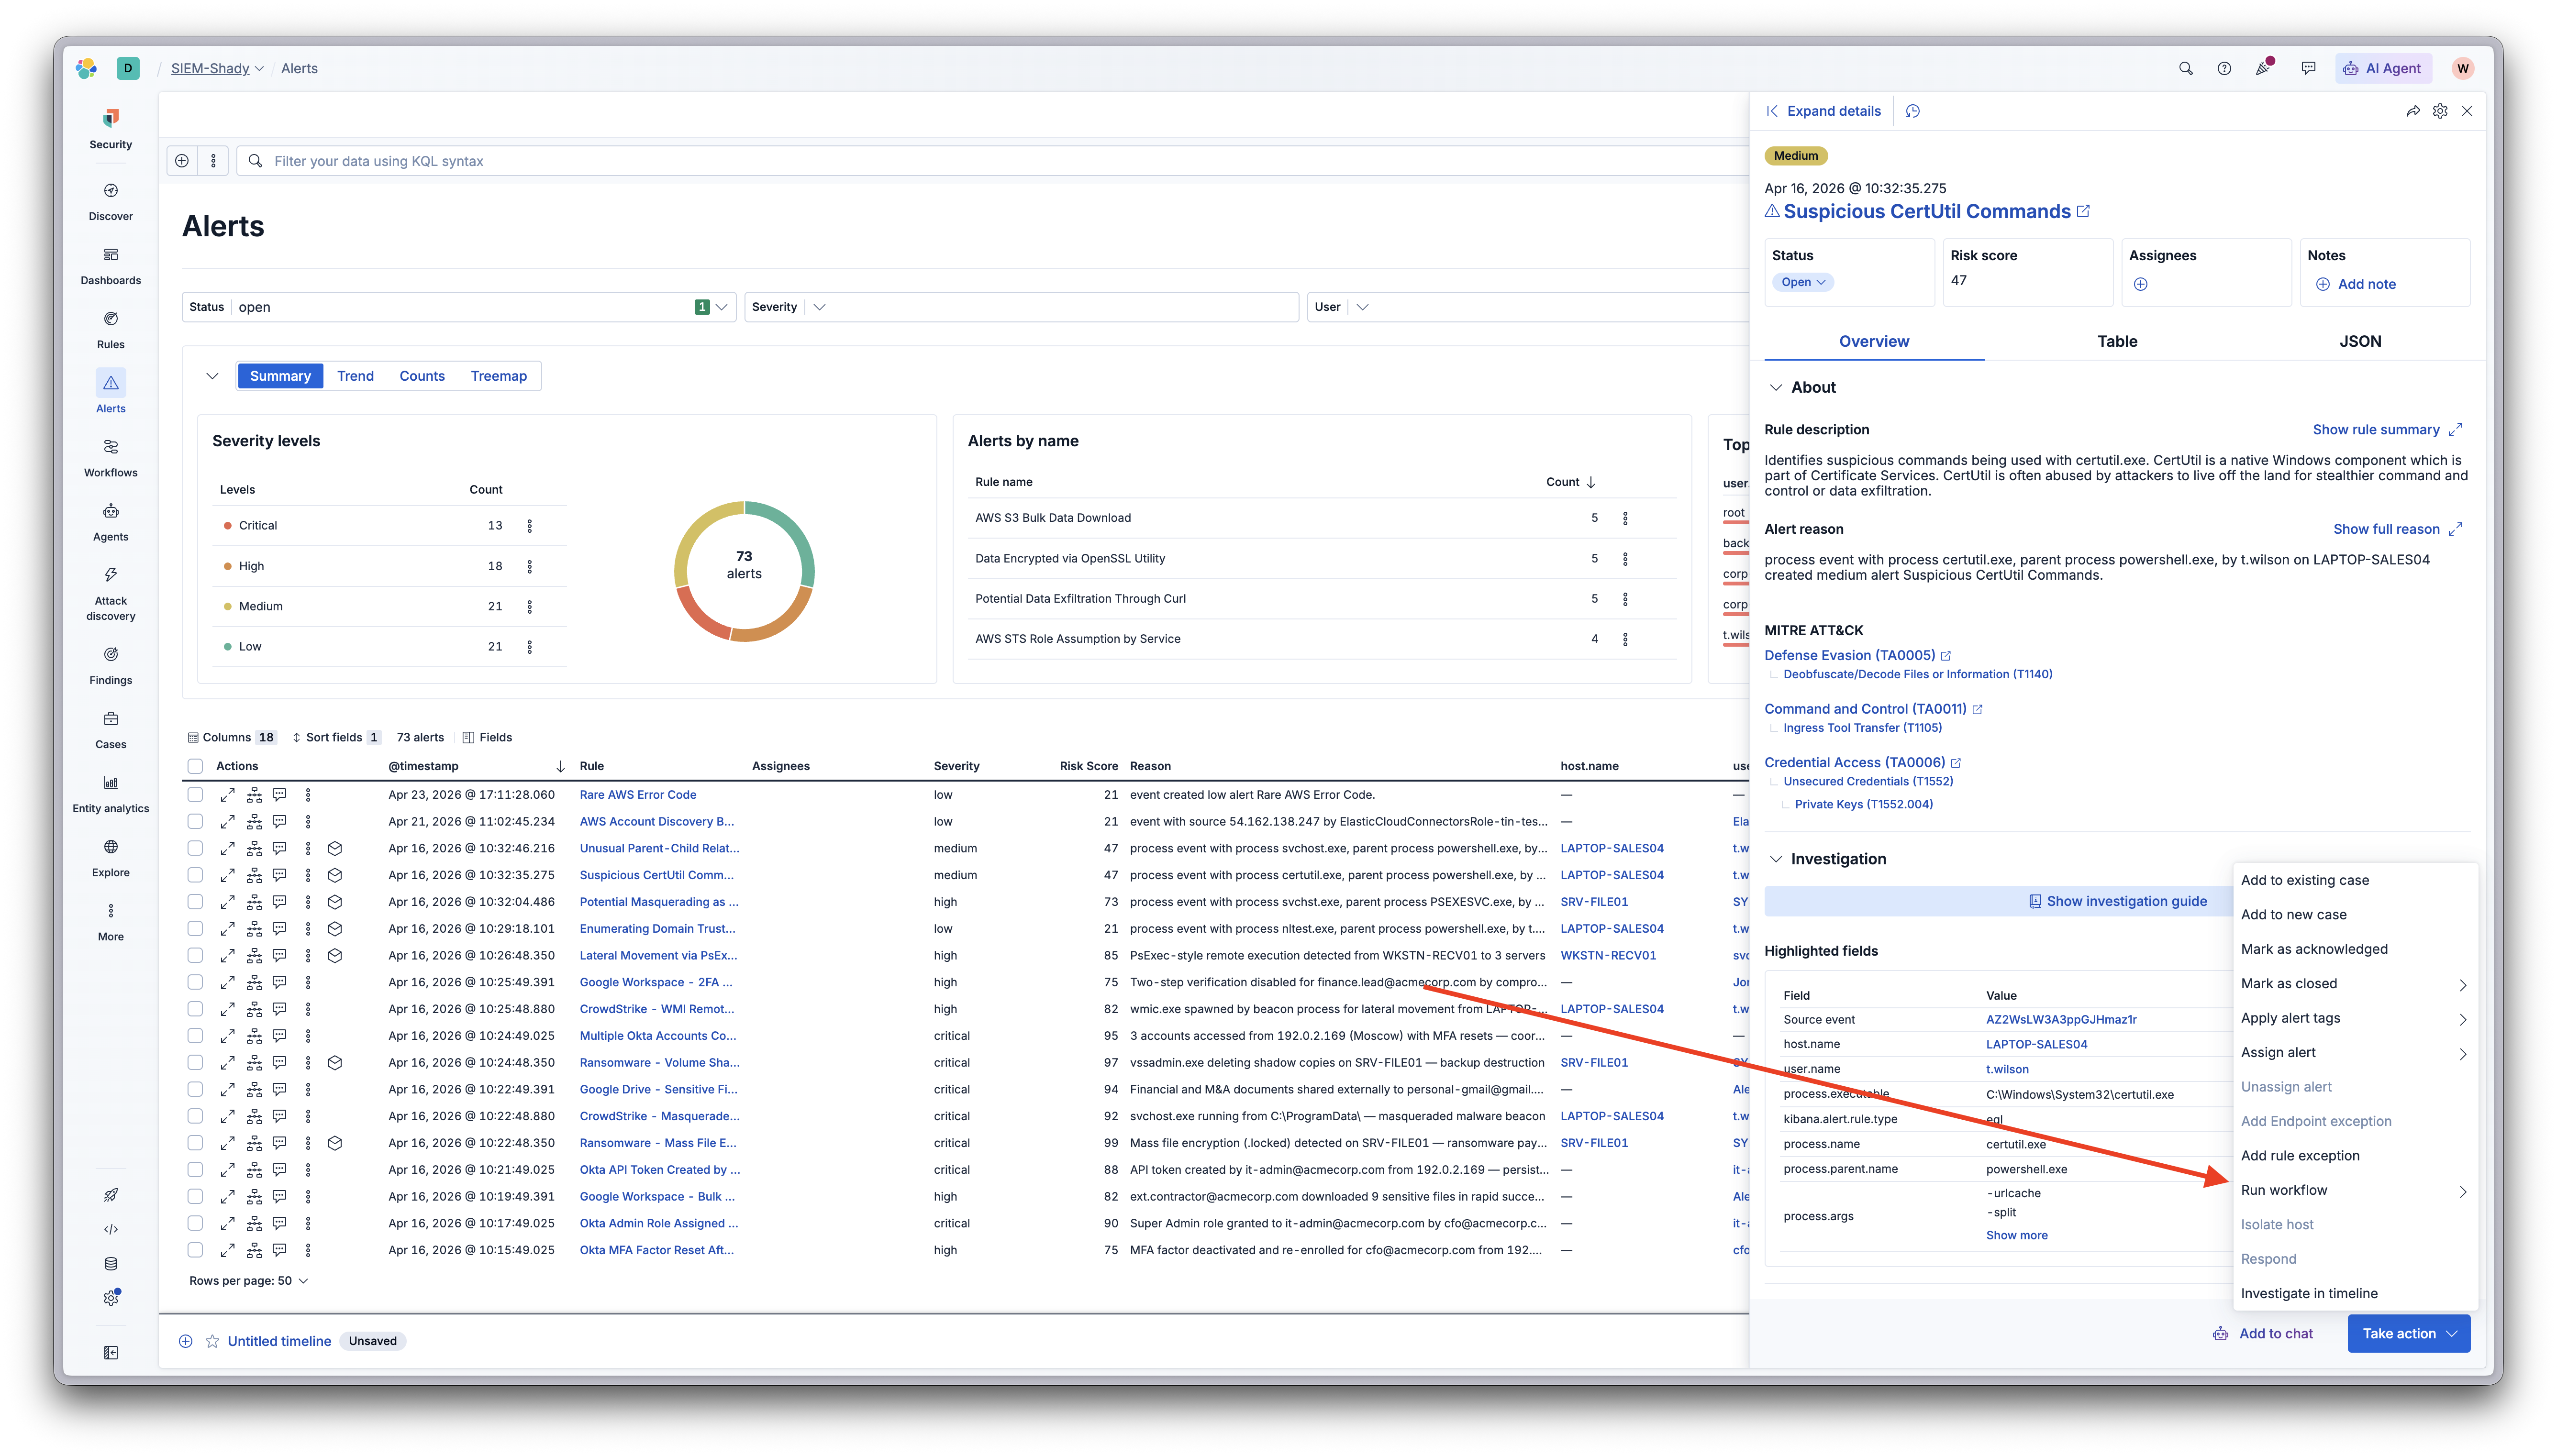Open Explore in the sidebar
This screenshot has height=1456, width=2557.
pos(110,857)
